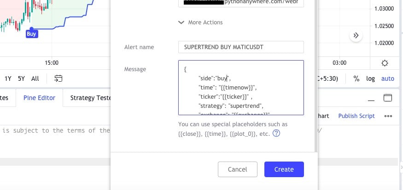The height and width of the screenshot is (190, 403).
Task: Click the Cancel button
Action: pyautogui.click(x=238, y=169)
